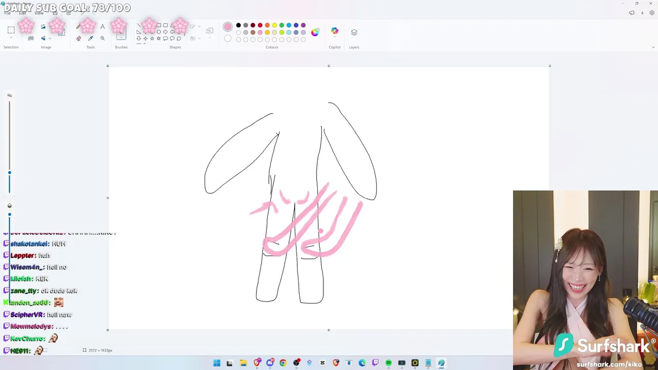Open Spotify from the taskbar
Viewport: 658px width, 370px height.
(389, 363)
